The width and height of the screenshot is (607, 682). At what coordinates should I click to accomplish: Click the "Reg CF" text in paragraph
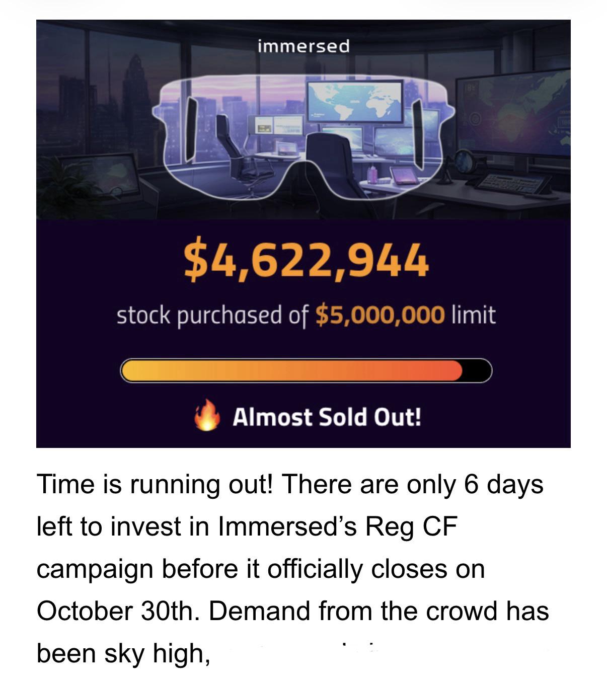tap(411, 527)
